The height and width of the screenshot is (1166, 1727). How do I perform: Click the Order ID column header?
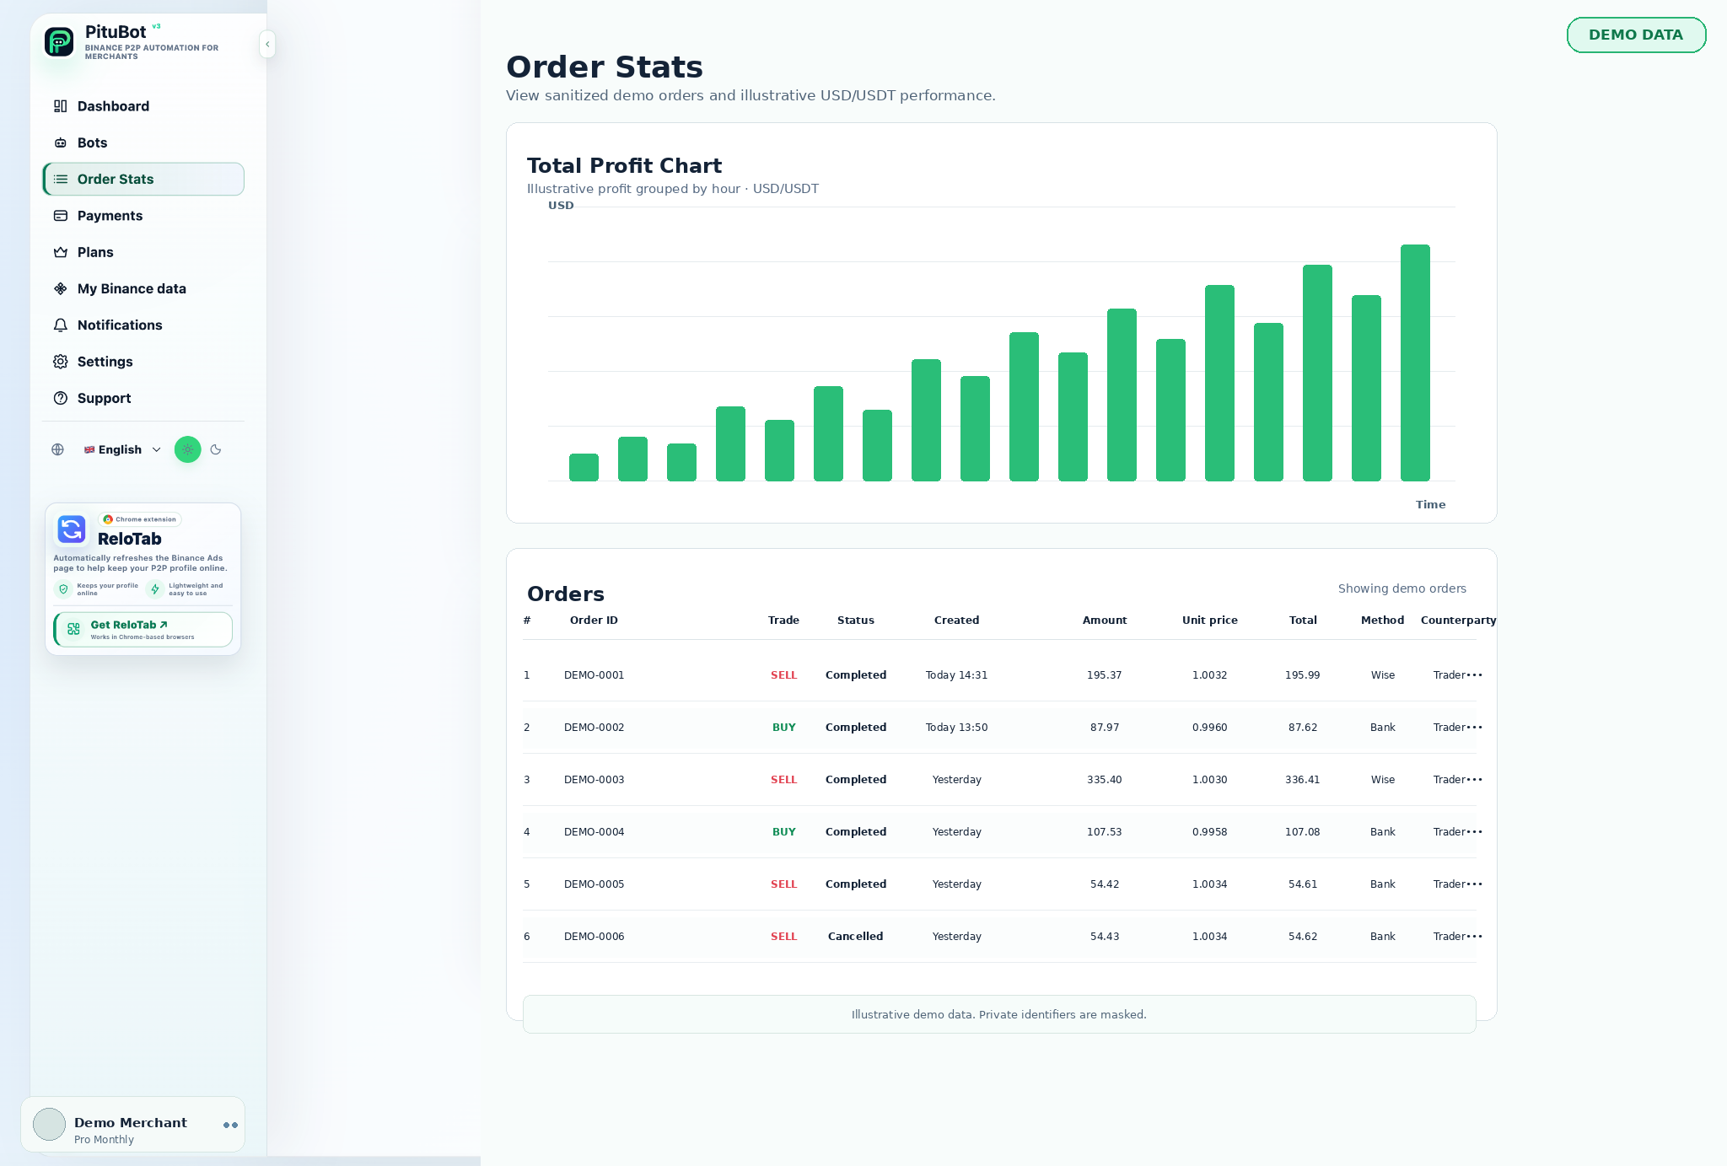(594, 620)
